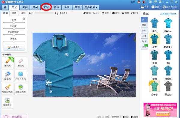Apply the 淡雅 effect thumbnail
The width and height of the screenshot is (180, 118).
(x=154, y=55)
